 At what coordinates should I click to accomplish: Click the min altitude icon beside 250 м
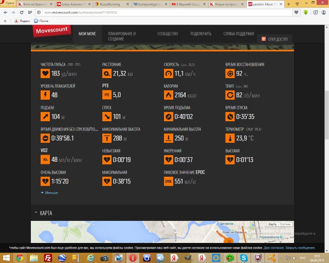[169, 138]
